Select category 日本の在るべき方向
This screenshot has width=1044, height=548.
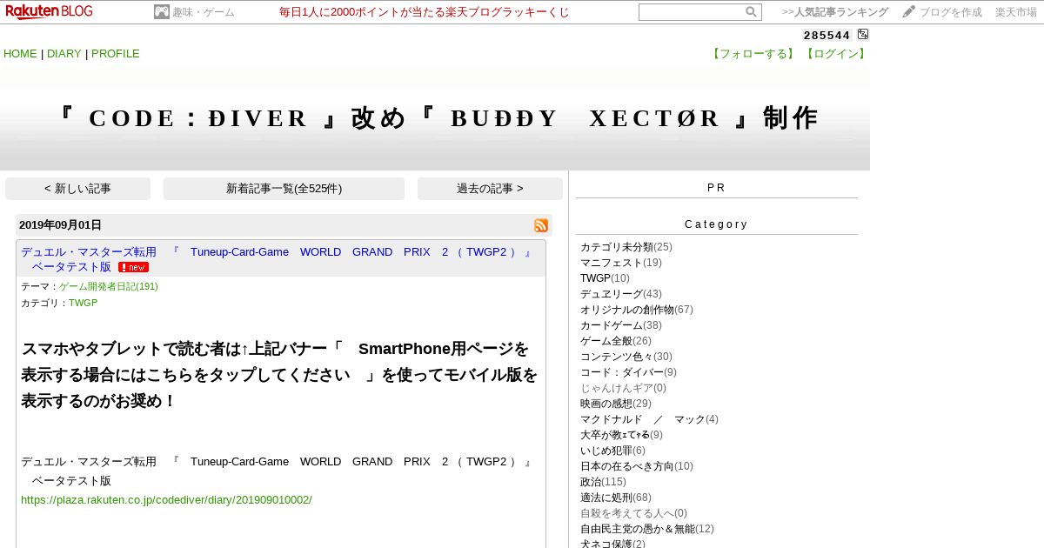click(x=627, y=466)
